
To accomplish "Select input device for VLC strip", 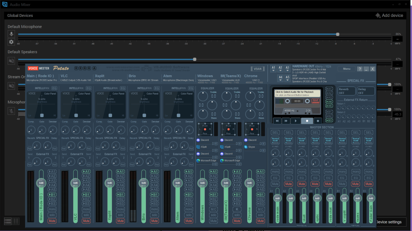I will point(76,80).
